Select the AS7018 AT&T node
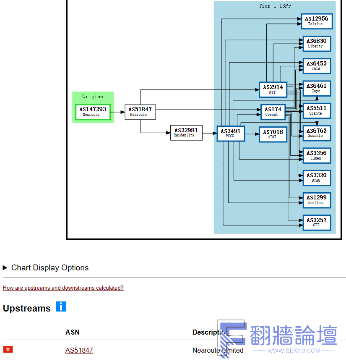The width and height of the screenshot is (346, 364). coord(273,134)
